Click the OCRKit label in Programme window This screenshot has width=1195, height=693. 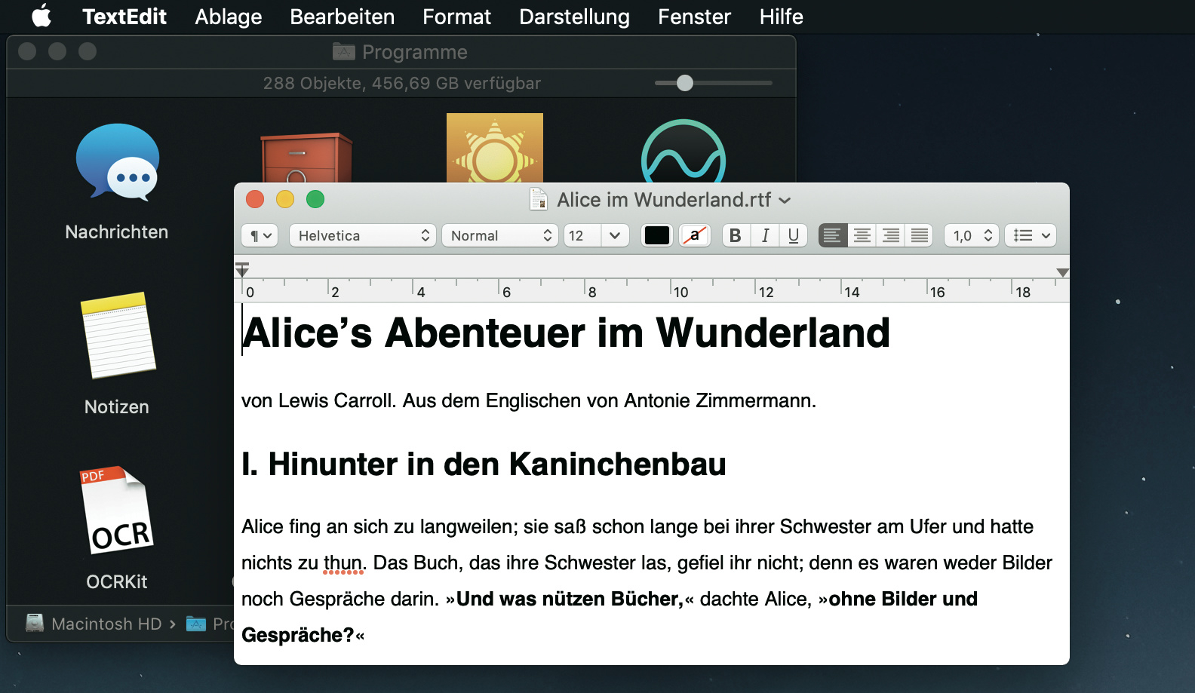(x=117, y=582)
